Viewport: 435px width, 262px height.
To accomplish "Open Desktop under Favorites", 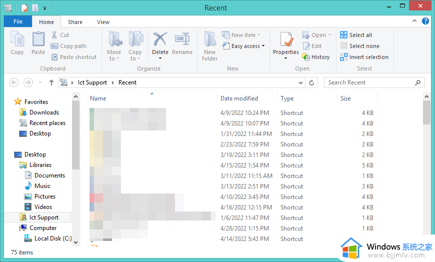I will tap(35, 133).
